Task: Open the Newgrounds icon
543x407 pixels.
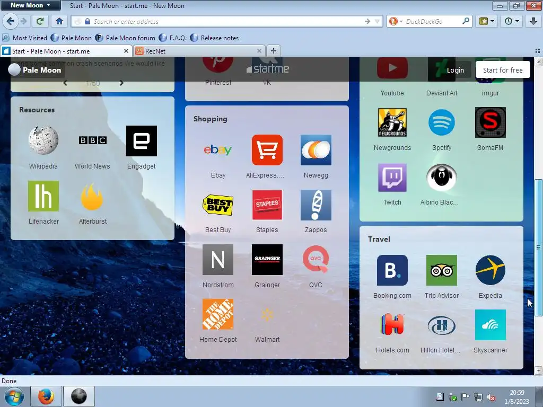Action: coord(392,122)
